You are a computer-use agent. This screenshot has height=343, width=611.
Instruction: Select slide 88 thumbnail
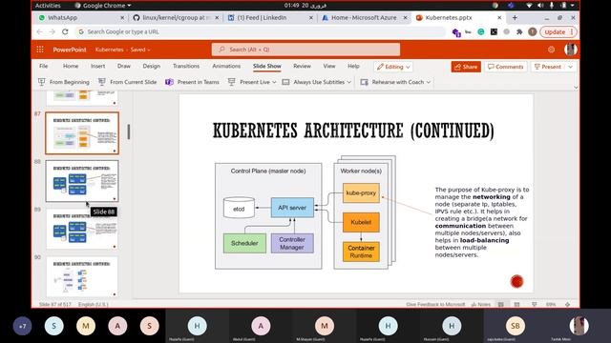click(x=82, y=181)
